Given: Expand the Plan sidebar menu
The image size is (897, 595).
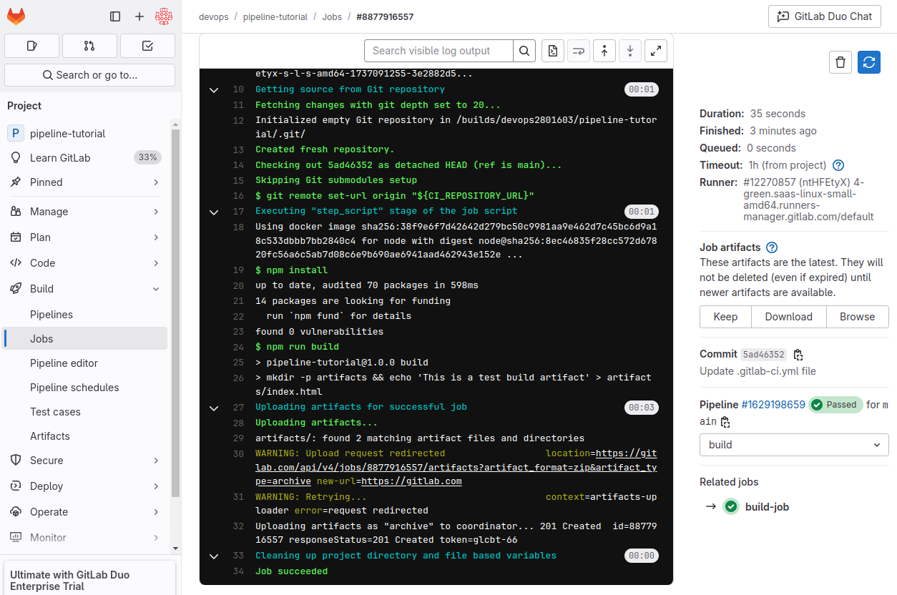Looking at the screenshot, I should click(86, 237).
